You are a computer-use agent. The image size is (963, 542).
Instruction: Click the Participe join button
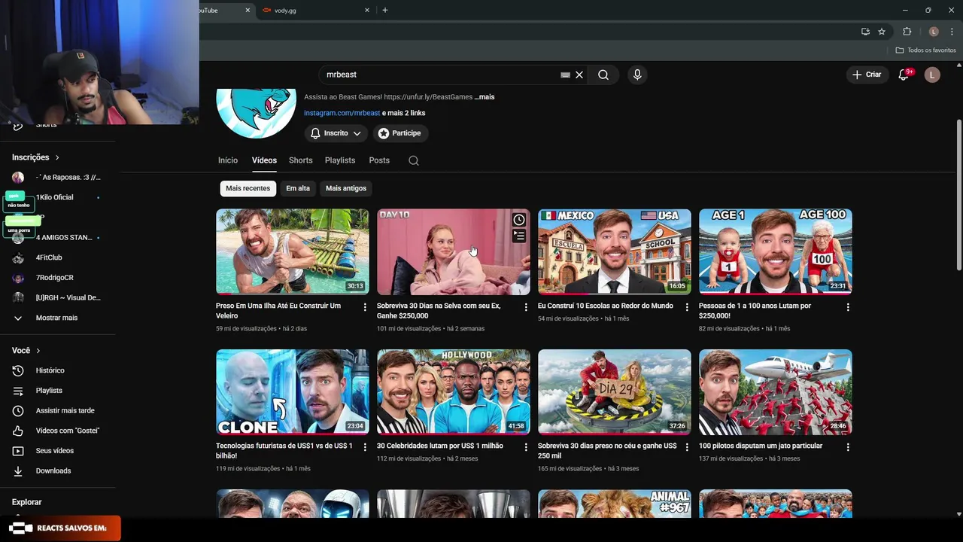coord(399,133)
